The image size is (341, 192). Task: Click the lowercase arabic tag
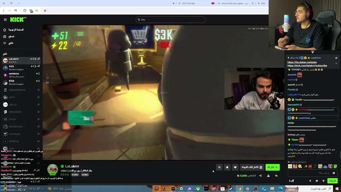pyautogui.click(x=85, y=175)
